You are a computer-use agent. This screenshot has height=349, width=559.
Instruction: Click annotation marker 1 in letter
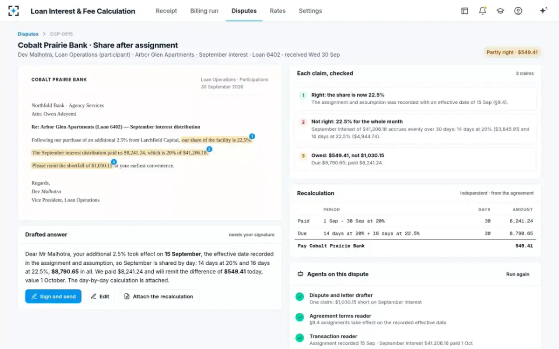[252, 136]
